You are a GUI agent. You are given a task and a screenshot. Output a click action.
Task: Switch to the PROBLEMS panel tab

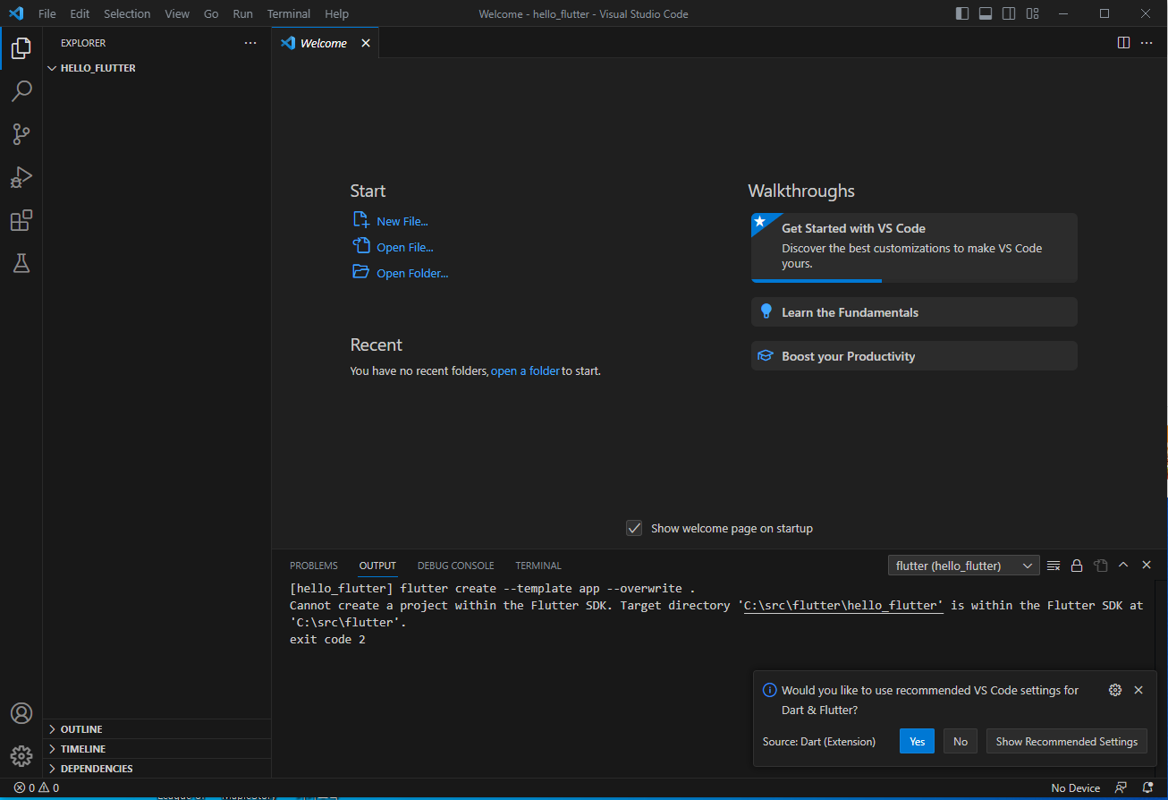(314, 566)
